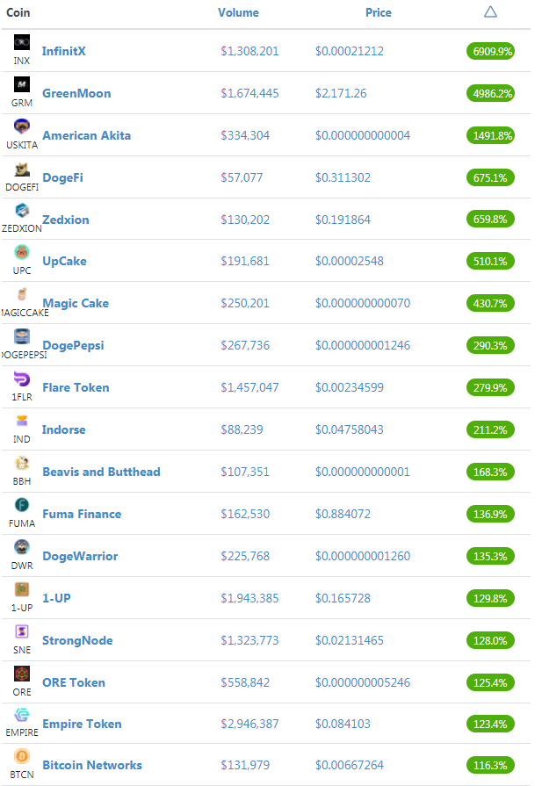The image size is (542, 786).
Task: Sort by the triangle change column header
Action: (490, 12)
